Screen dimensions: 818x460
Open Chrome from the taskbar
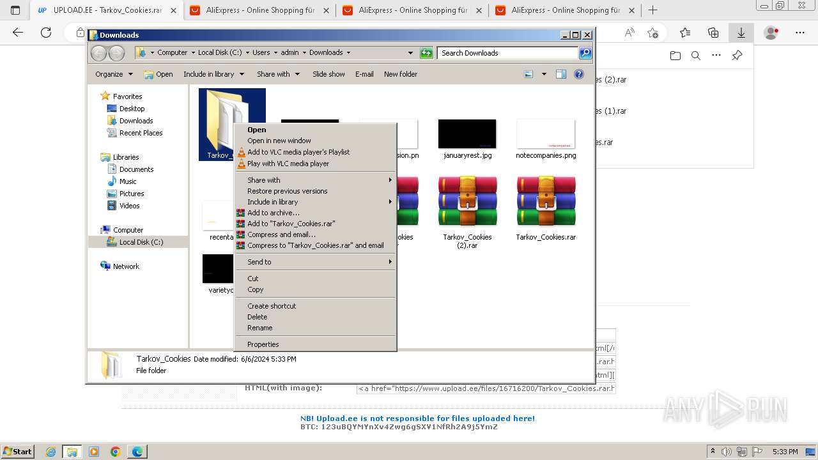pos(115,452)
